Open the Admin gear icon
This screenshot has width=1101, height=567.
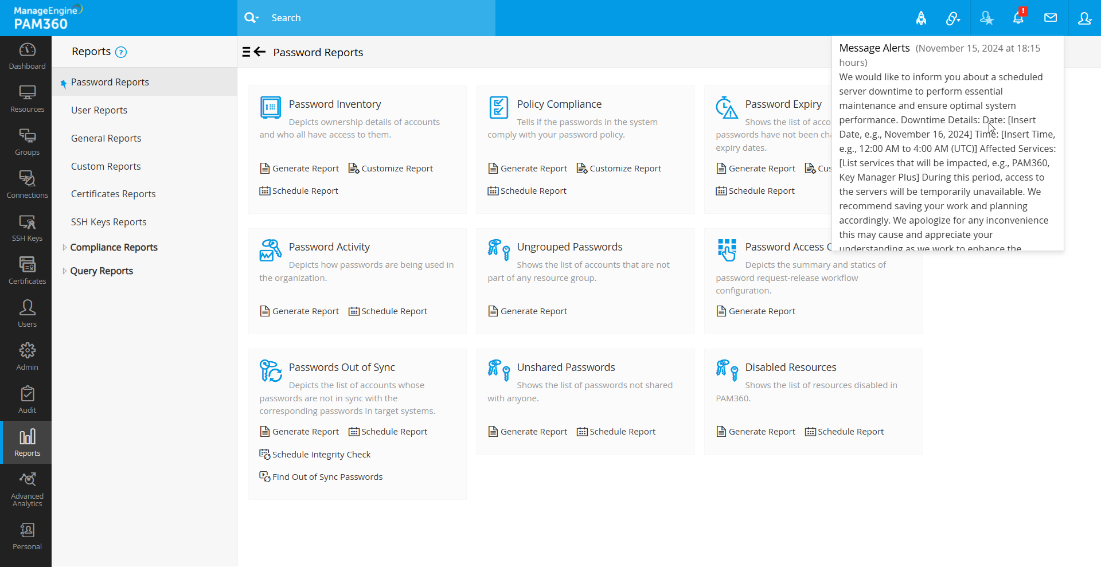(x=27, y=357)
